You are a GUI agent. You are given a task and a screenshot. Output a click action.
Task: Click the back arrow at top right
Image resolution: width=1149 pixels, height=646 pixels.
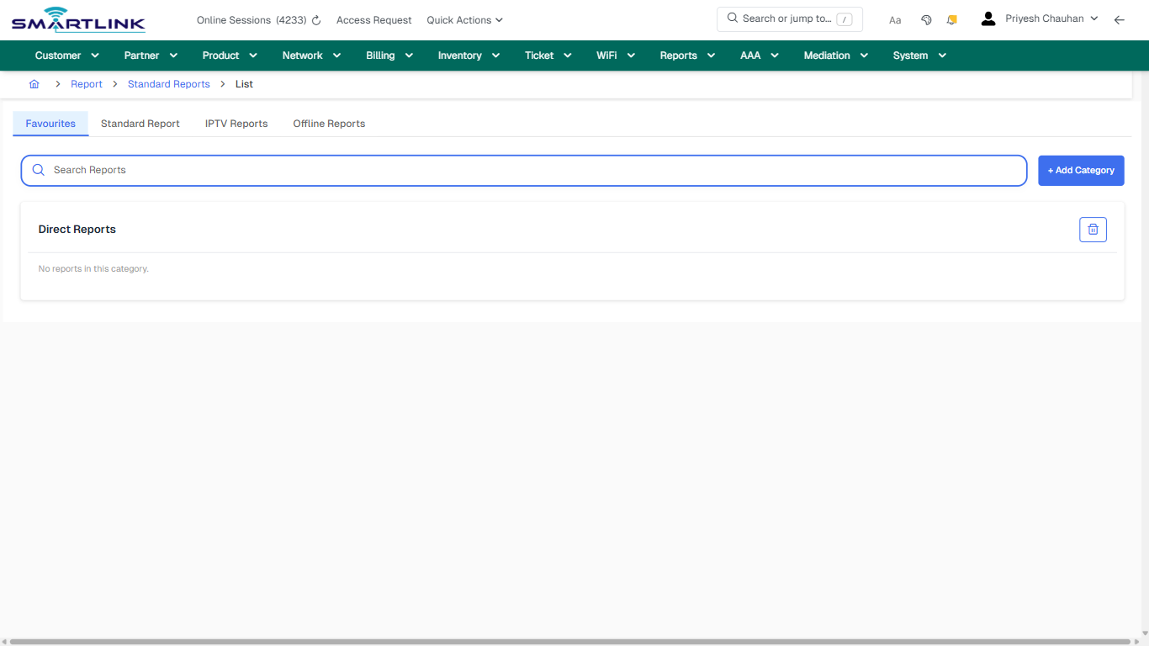click(1119, 19)
